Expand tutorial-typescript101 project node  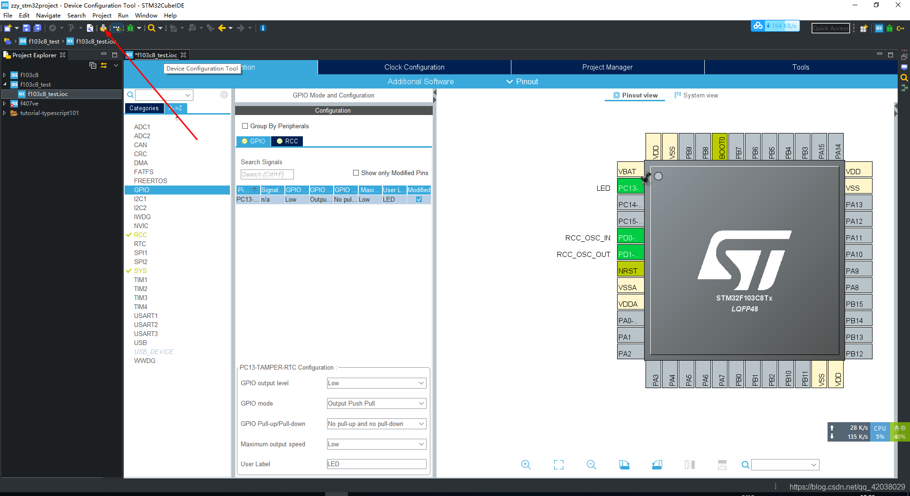[5, 113]
